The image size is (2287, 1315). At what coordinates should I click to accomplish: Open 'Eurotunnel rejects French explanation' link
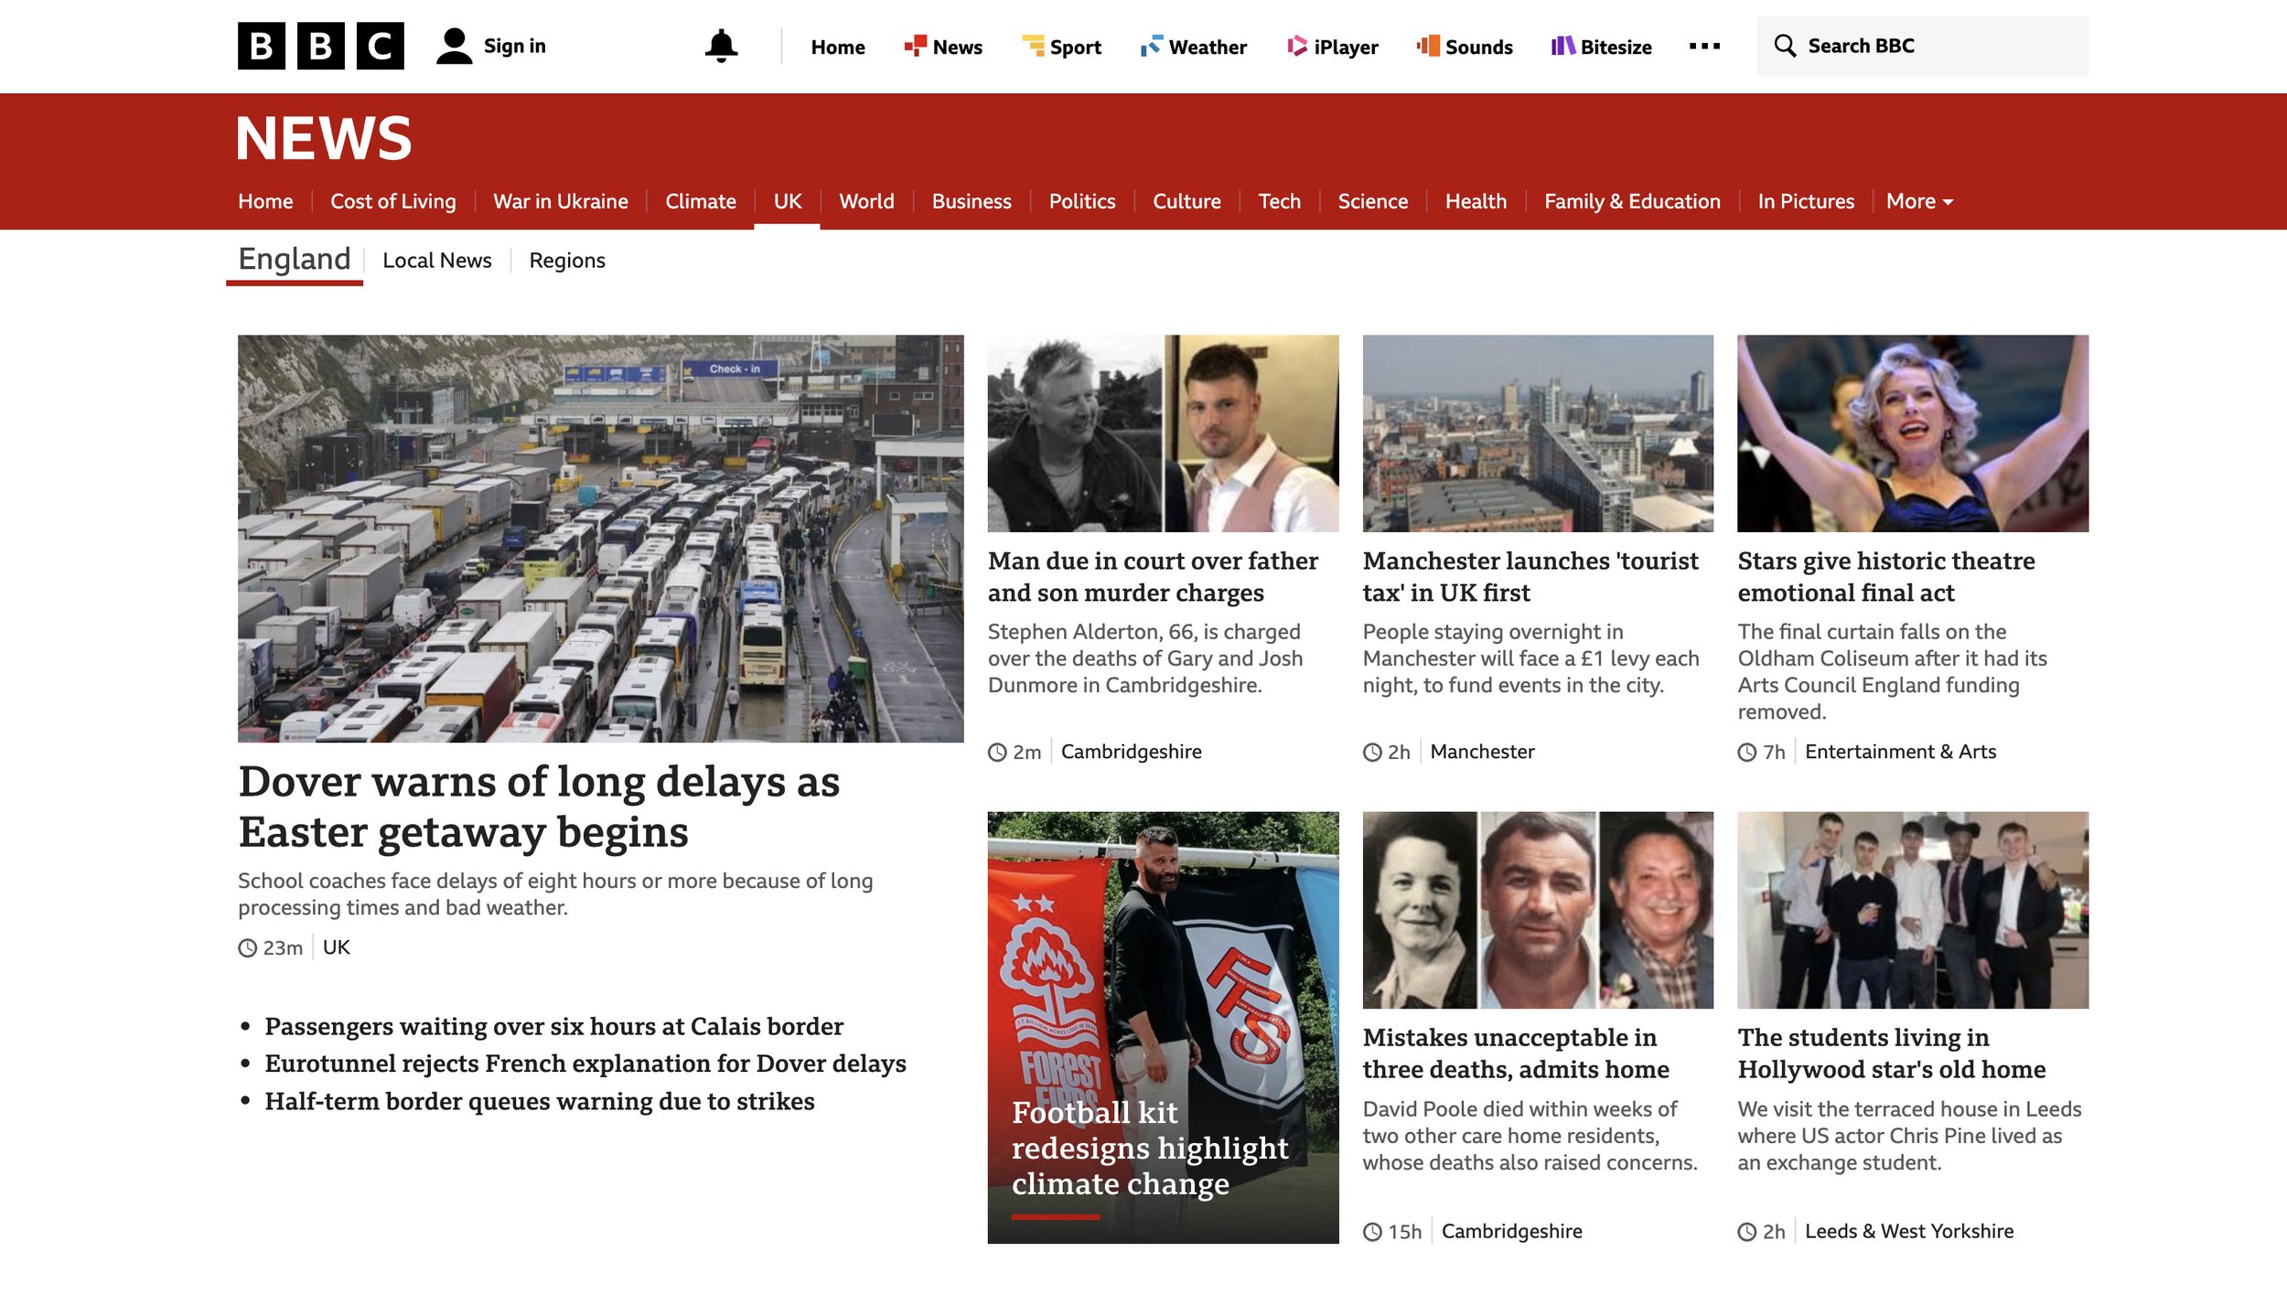585,1064
